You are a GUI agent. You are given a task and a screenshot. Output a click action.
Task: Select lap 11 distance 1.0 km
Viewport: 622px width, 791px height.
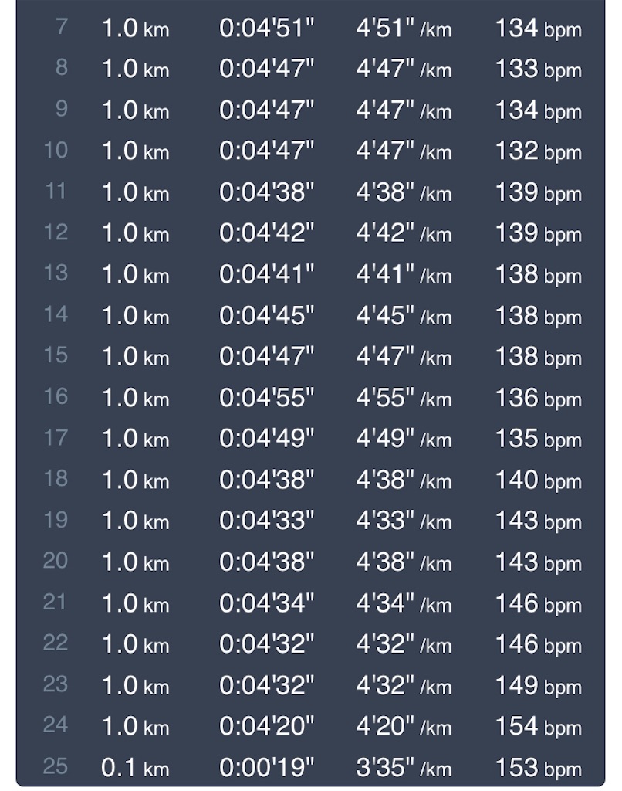[135, 192]
